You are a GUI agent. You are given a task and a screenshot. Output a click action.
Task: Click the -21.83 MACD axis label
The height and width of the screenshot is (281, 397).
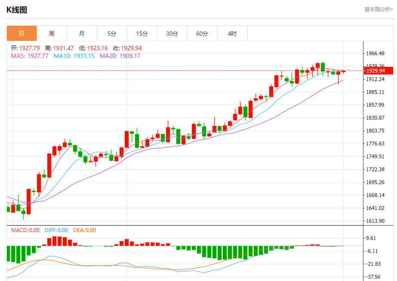coord(373,264)
